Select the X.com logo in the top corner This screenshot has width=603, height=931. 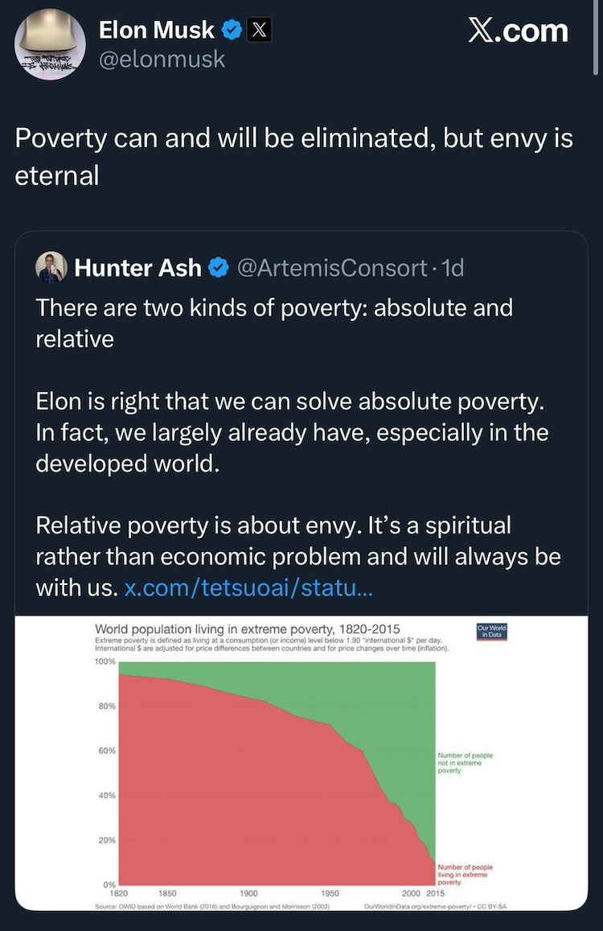pyautogui.click(x=519, y=30)
